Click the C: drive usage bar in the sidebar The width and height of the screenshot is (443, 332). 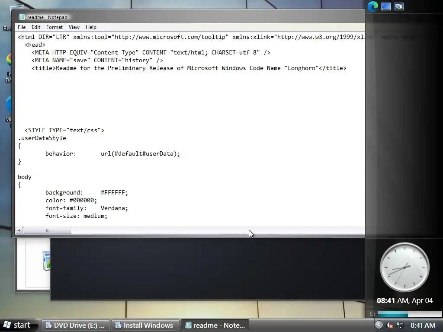pyautogui.click(x=409, y=314)
